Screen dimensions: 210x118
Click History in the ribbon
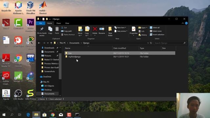[x=143, y=35]
